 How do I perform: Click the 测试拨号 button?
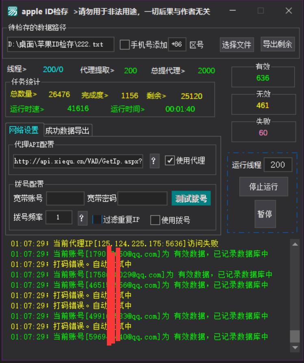click(191, 199)
